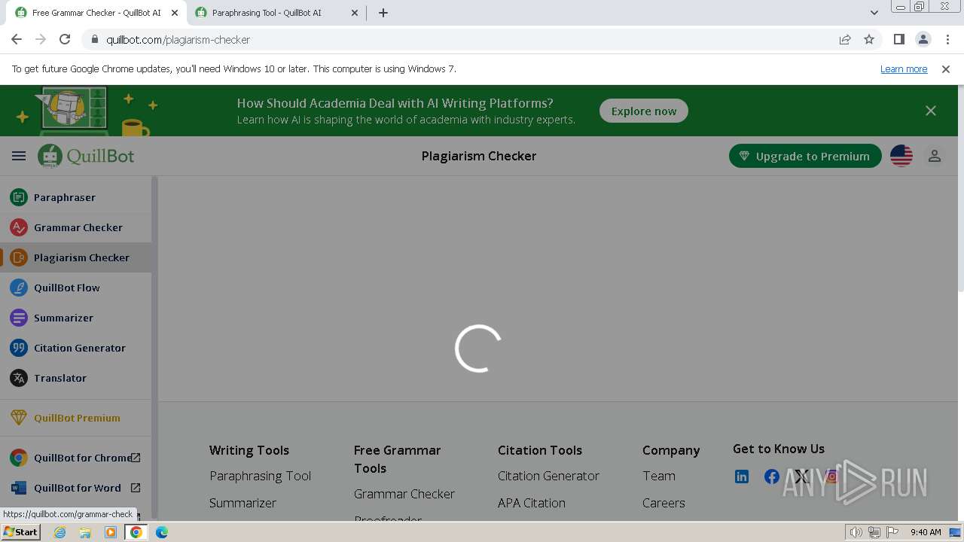The width and height of the screenshot is (964, 542).
Task: Select the Citation Generator icon in sidebar
Action: pos(19,348)
